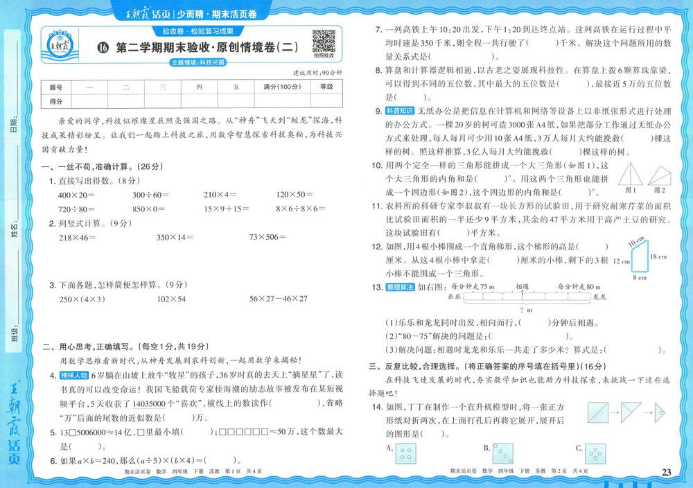
Task: Click the 主题情境:科技兴国 label
Action: tap(198, 62)
